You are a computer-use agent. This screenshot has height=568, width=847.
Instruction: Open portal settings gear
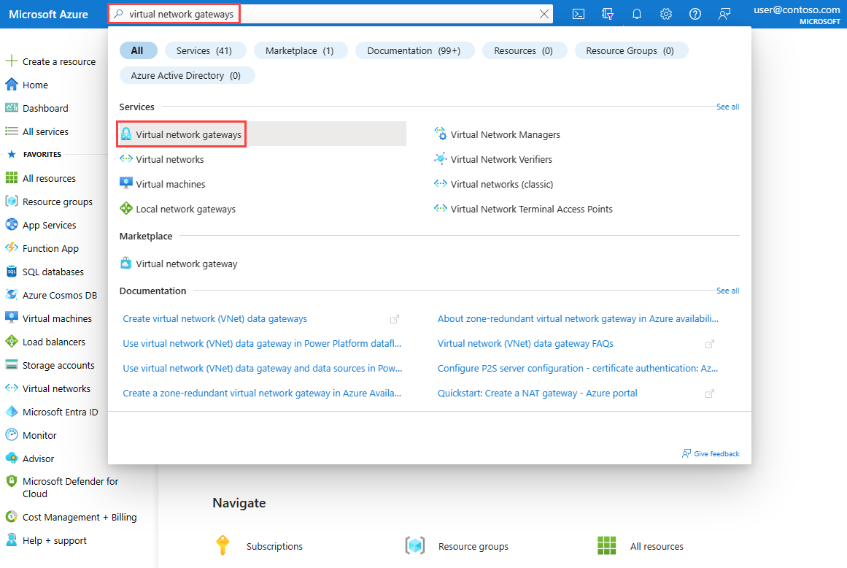666,14
